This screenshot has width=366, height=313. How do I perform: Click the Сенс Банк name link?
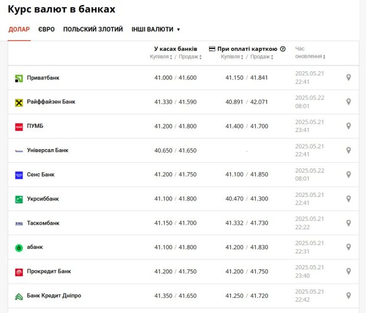pyautogui.click(x=41, y=174)
